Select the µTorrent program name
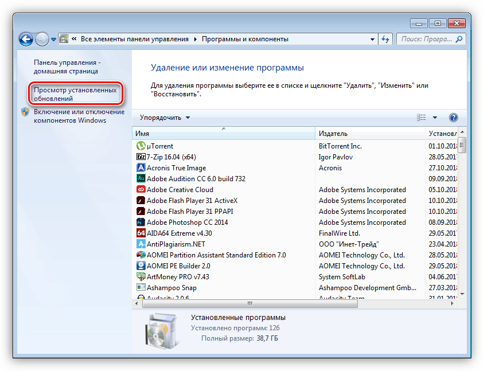 (160, 146)
